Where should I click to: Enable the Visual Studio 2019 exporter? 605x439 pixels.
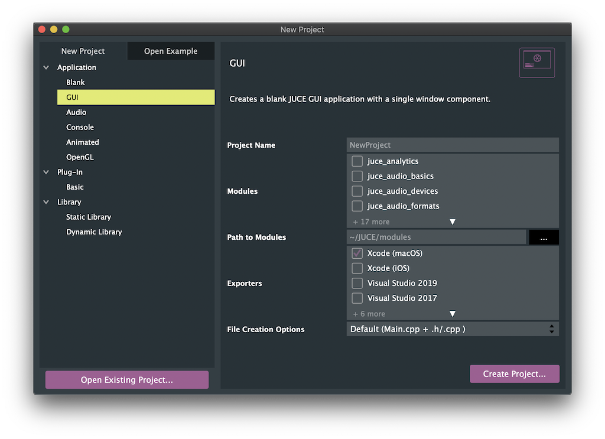tap(357, 283)
